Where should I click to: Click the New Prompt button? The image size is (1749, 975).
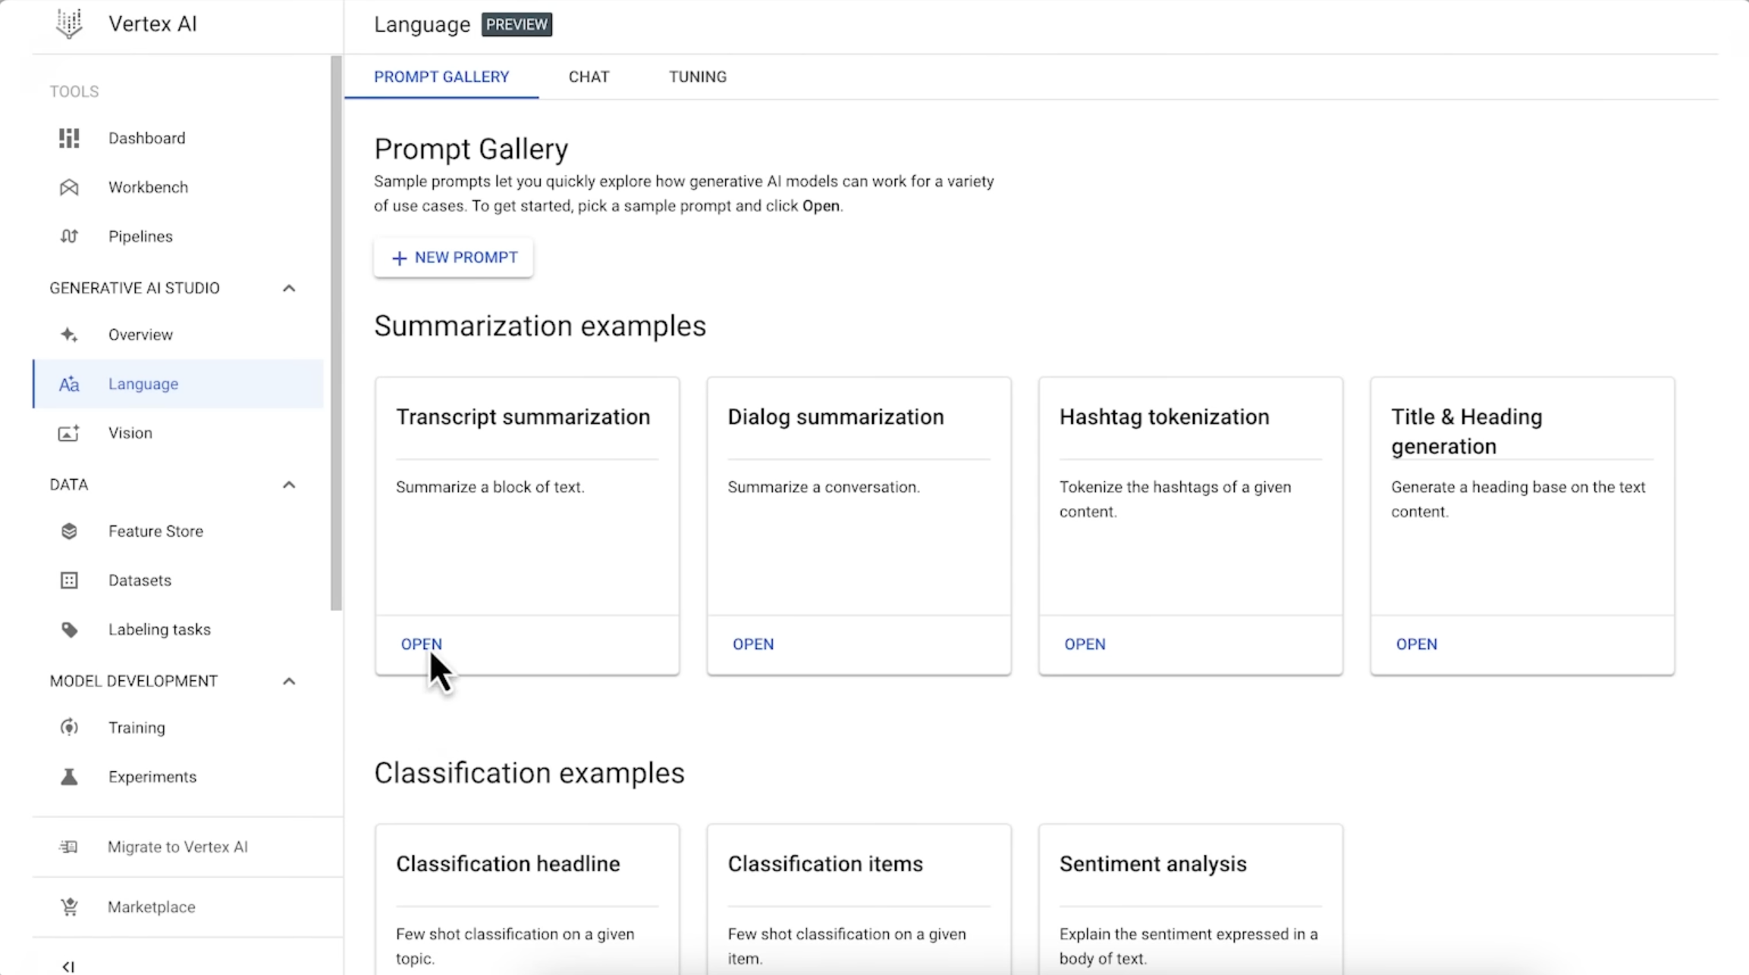click(x=453, y=257)
